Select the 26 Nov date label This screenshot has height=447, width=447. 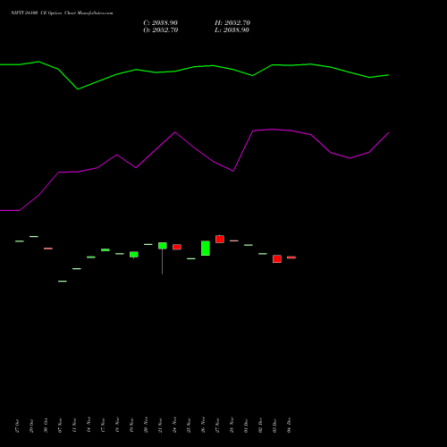[x=203, y=426]
